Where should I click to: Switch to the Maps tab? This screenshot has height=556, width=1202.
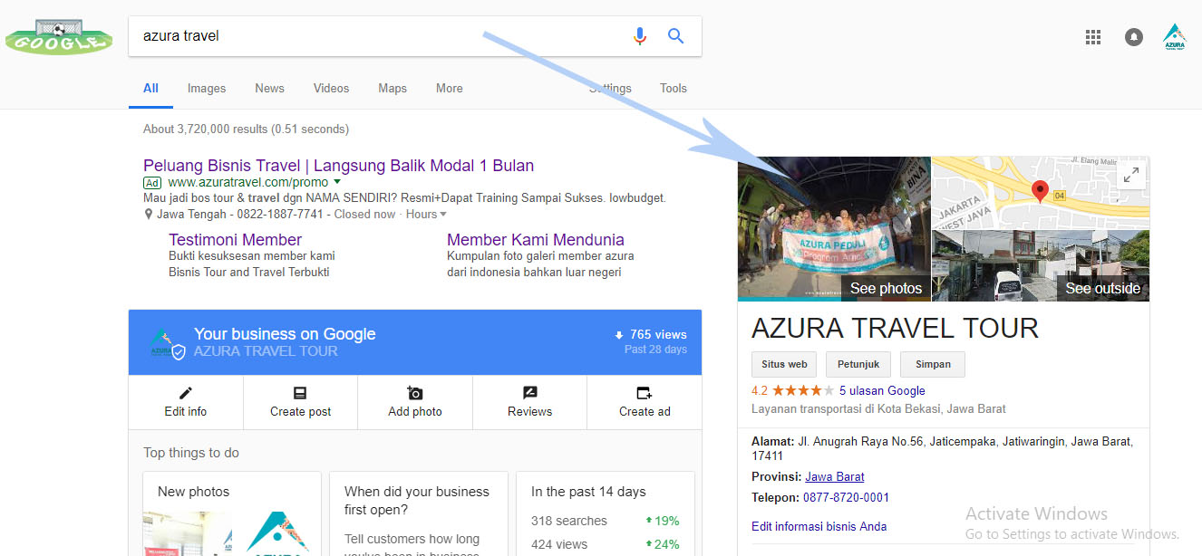pyautogui.click(x=393, y=88)
